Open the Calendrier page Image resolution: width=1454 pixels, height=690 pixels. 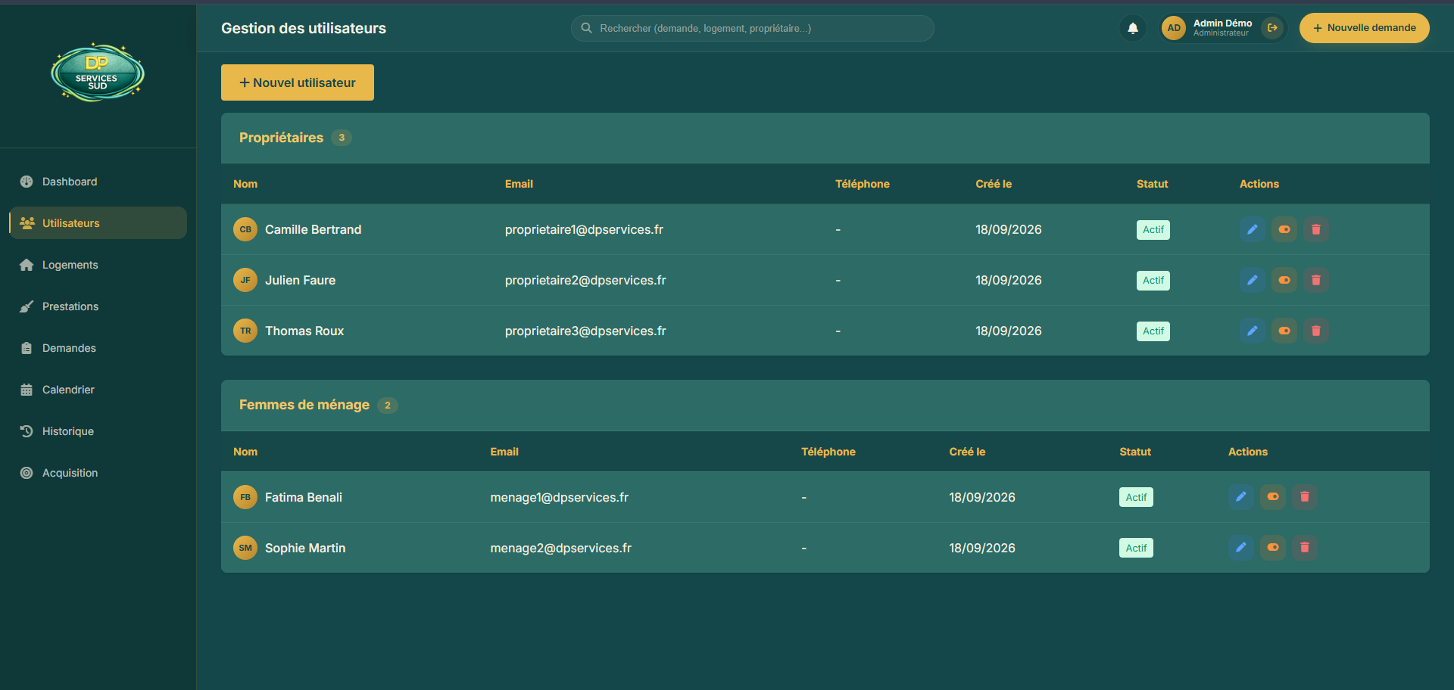pos(98,390)
